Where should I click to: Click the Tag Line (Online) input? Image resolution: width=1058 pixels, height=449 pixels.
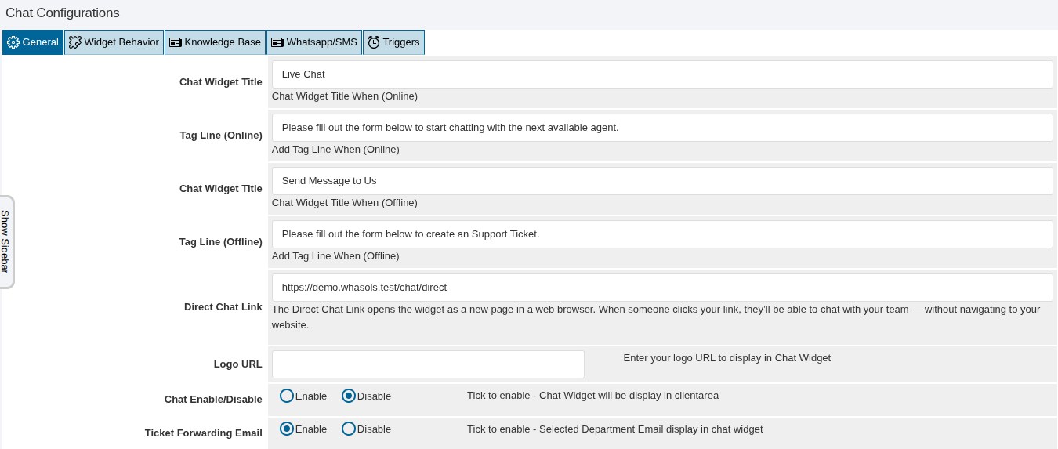click(662, 128)
